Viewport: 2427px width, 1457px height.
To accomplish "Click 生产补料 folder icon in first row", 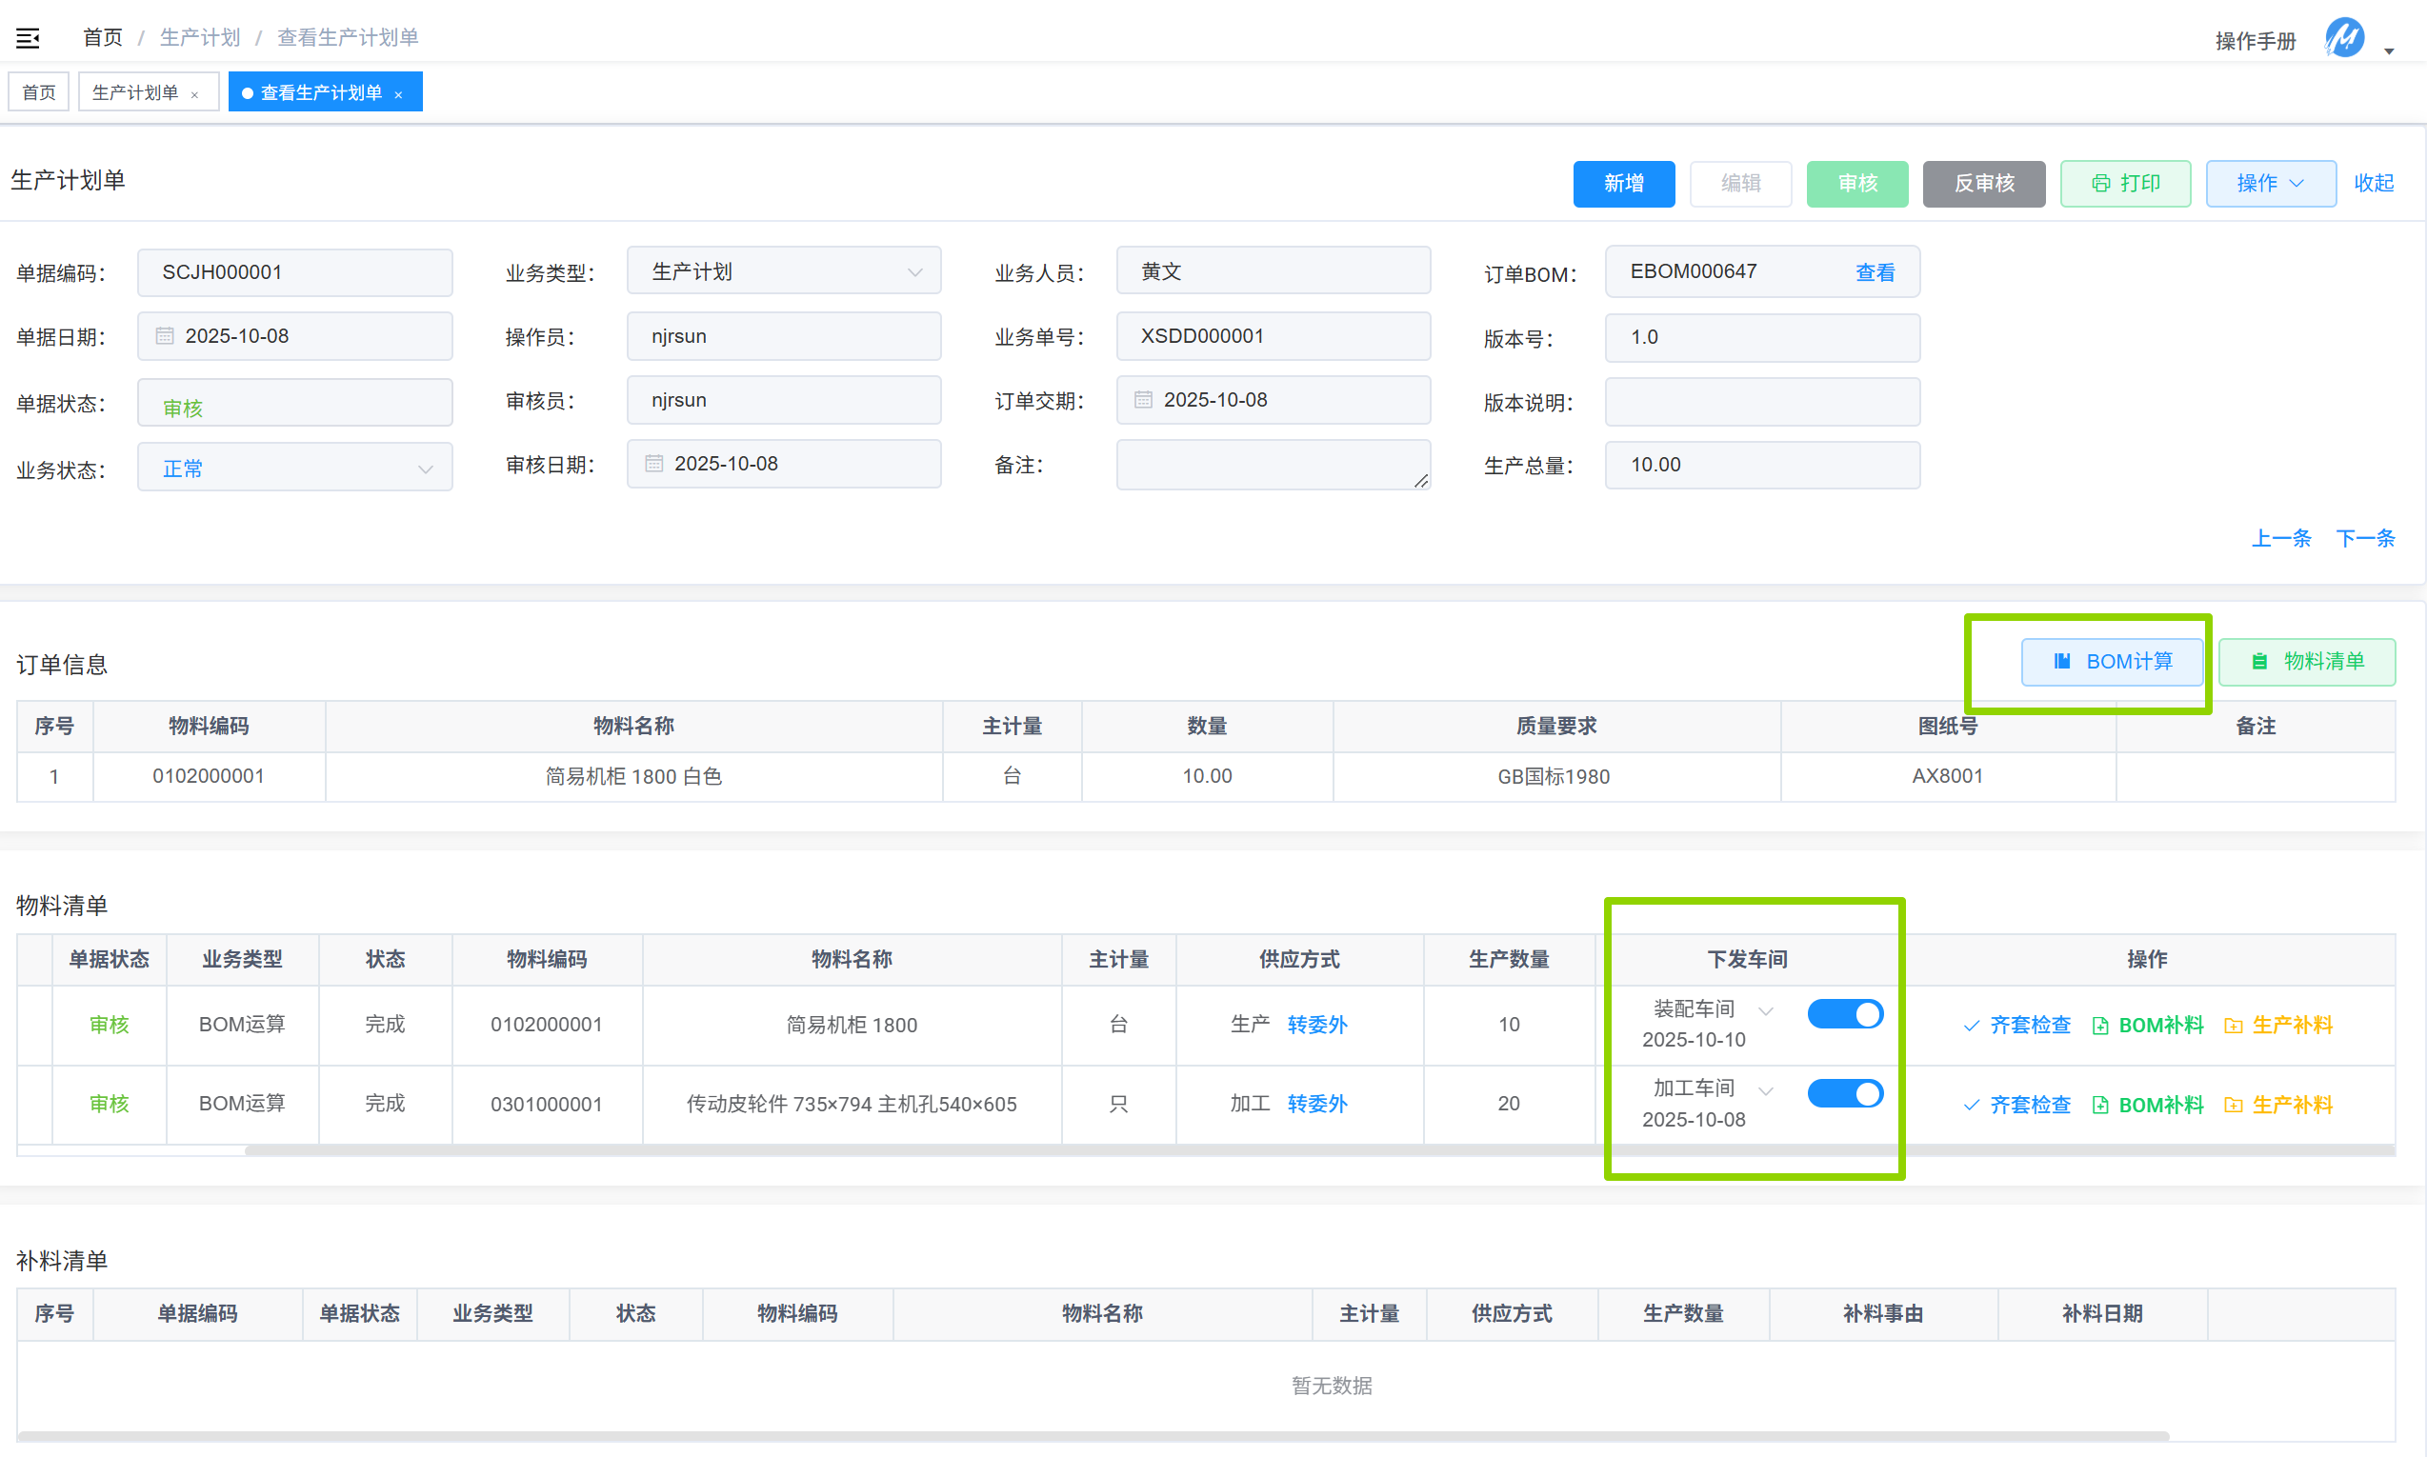I will 2233,1025.
